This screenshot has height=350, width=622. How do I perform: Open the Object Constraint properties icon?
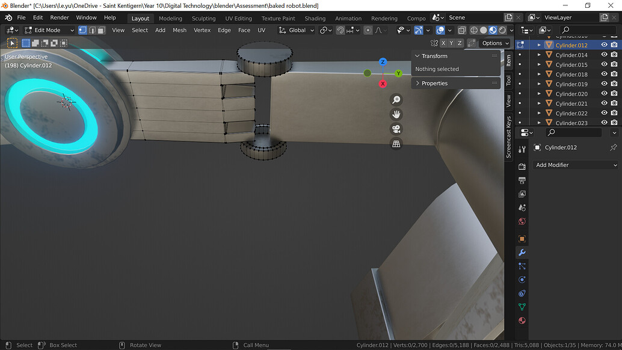coord(522,293)
